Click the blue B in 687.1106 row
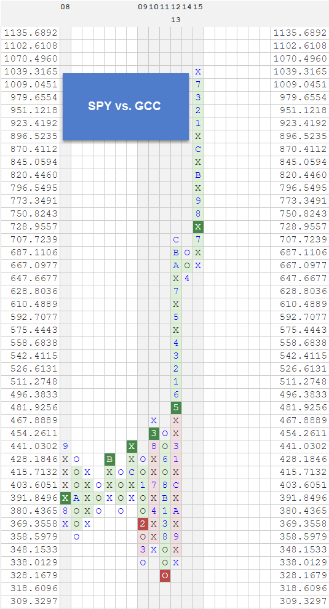This screenshot has height=609, width=329. (176, 252)
